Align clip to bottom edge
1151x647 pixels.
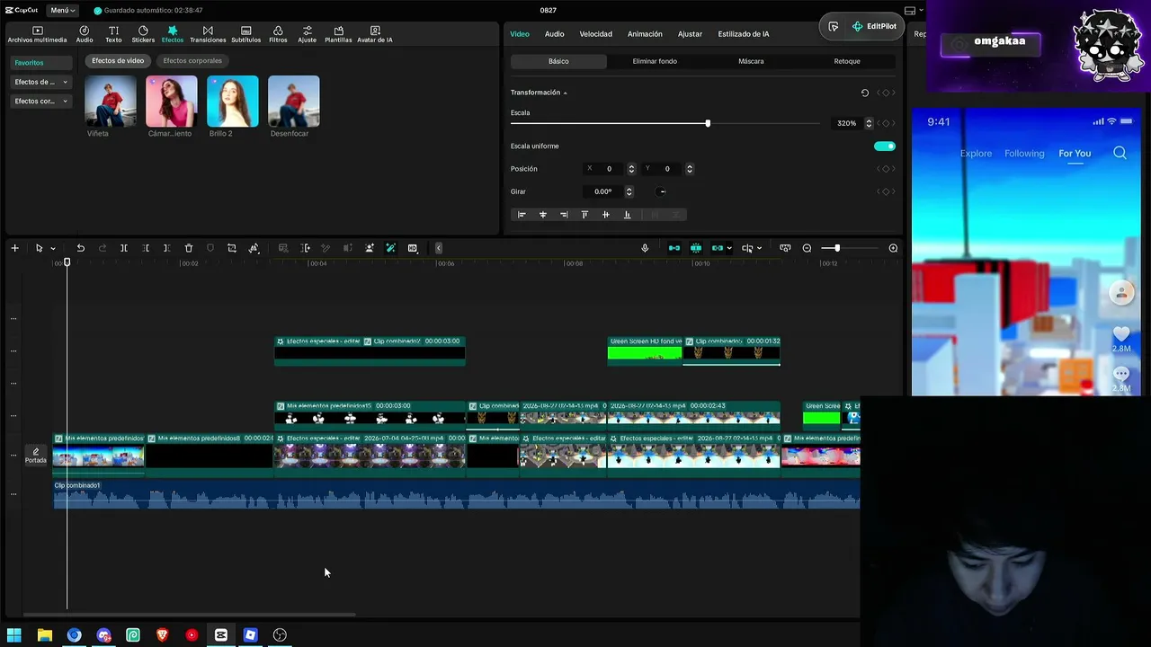click(627, 215)
